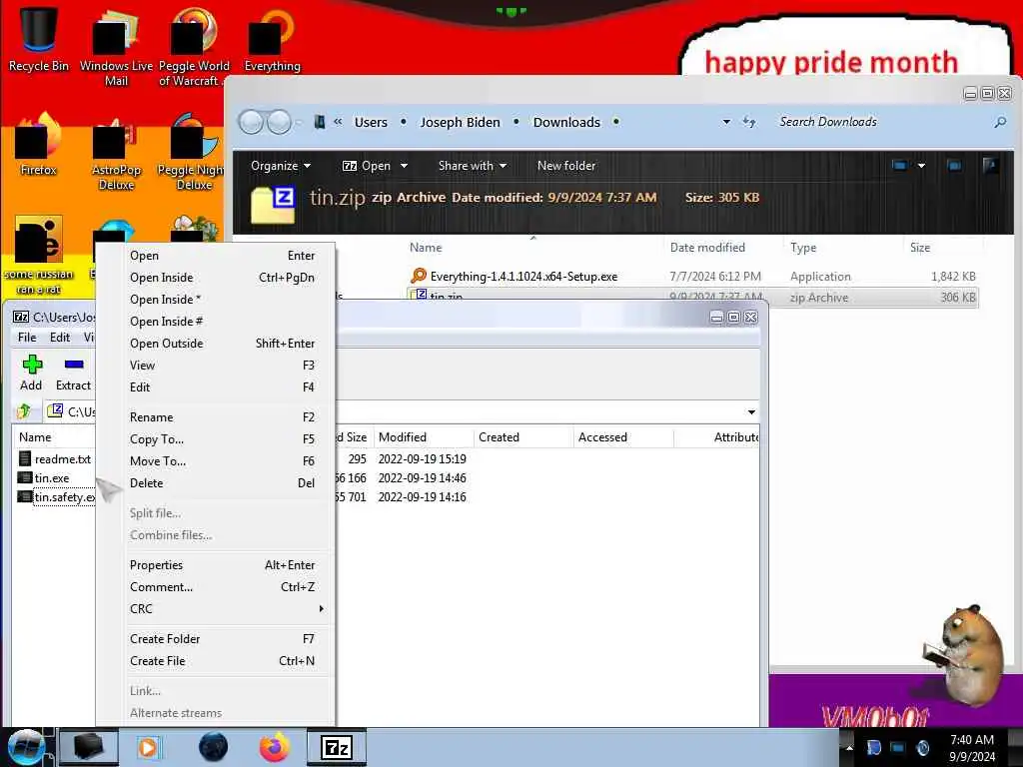The width and height of the screenshot is (1023, 767).
Task: Click the Joseph Biden breadcrumb
Action: 460,122
